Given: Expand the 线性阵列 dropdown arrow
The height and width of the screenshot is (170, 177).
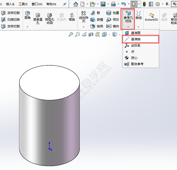Looking at the screenshot, I should [x=83, y=27].
